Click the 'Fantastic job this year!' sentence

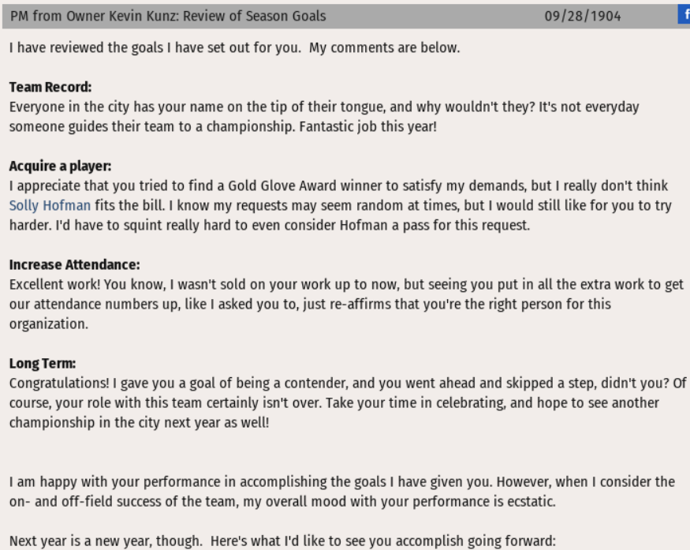(368, 126)
